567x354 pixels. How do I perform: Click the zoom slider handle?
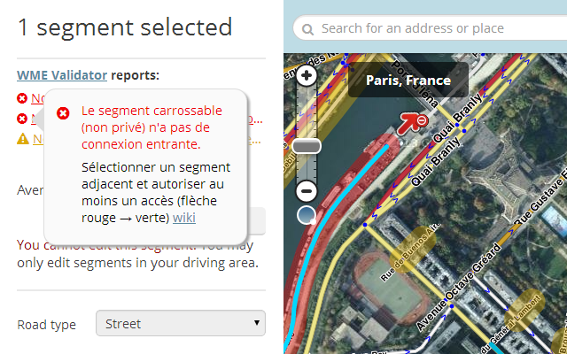307,146
